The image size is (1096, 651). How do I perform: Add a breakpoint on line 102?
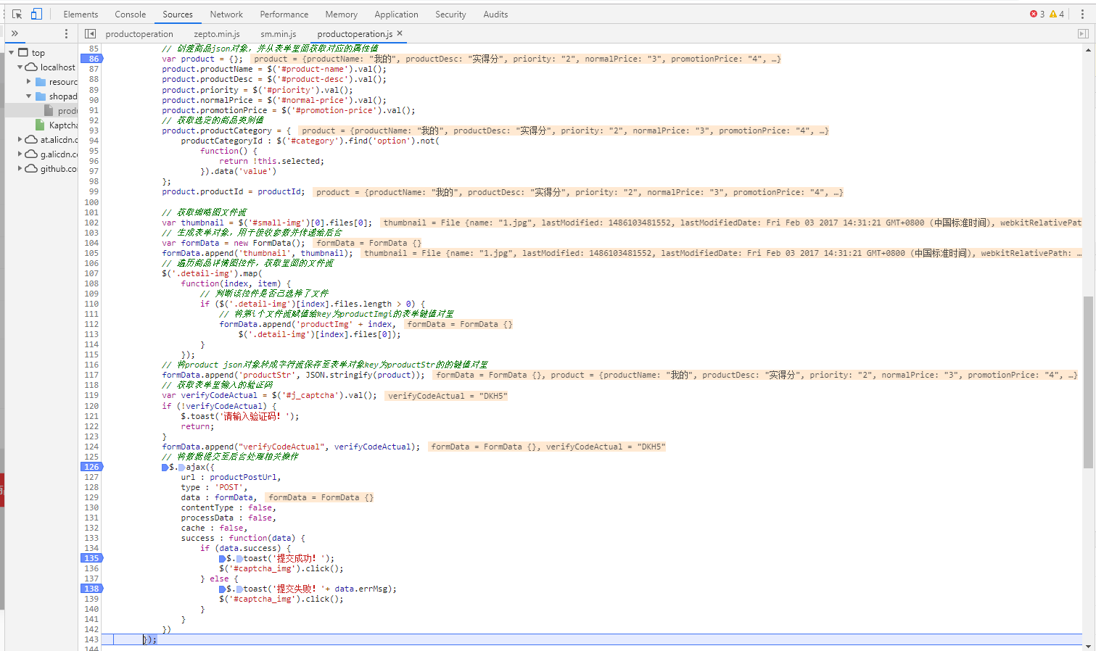pyautogui.click(x=91, y=223)
